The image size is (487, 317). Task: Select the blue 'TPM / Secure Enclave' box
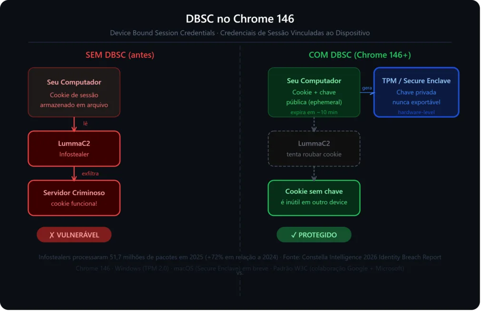point(416,93)
